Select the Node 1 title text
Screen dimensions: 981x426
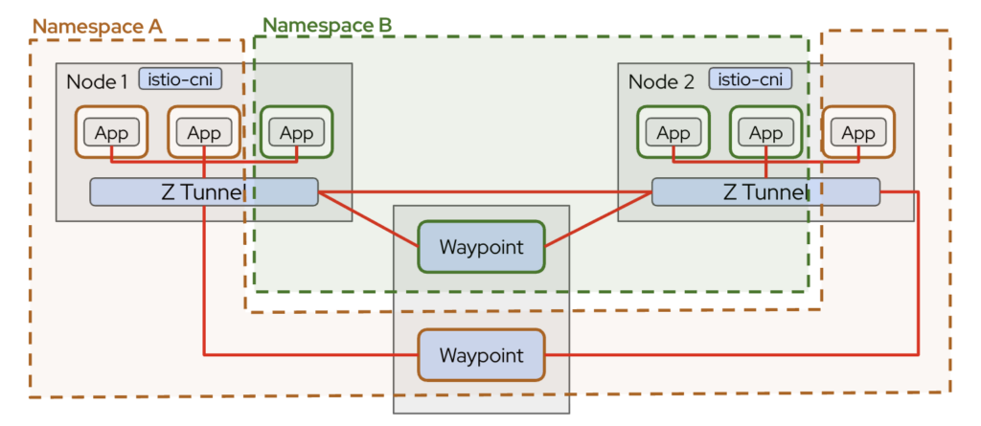96,81
